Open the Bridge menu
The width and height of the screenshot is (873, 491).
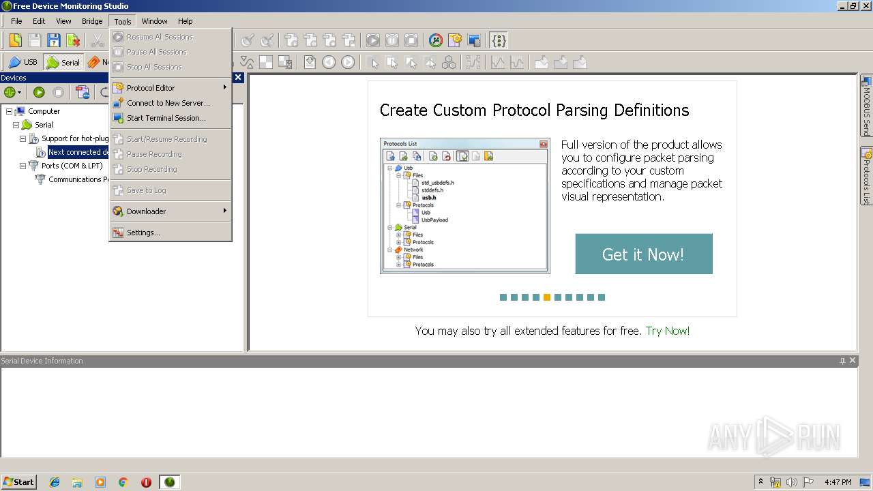[x=92, y=21]
